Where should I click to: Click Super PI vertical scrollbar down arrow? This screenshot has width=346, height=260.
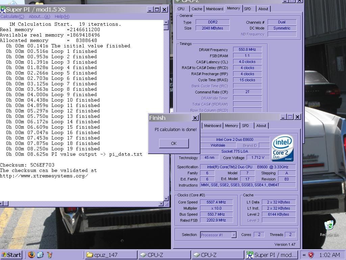coord(166,198)
